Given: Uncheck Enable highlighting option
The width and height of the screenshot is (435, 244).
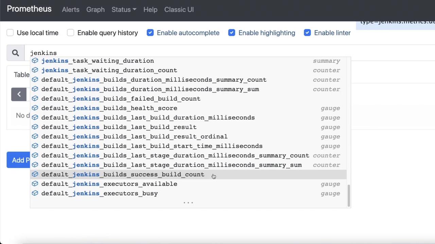Looking at the screenshot, I should click(x=232, y=33).
